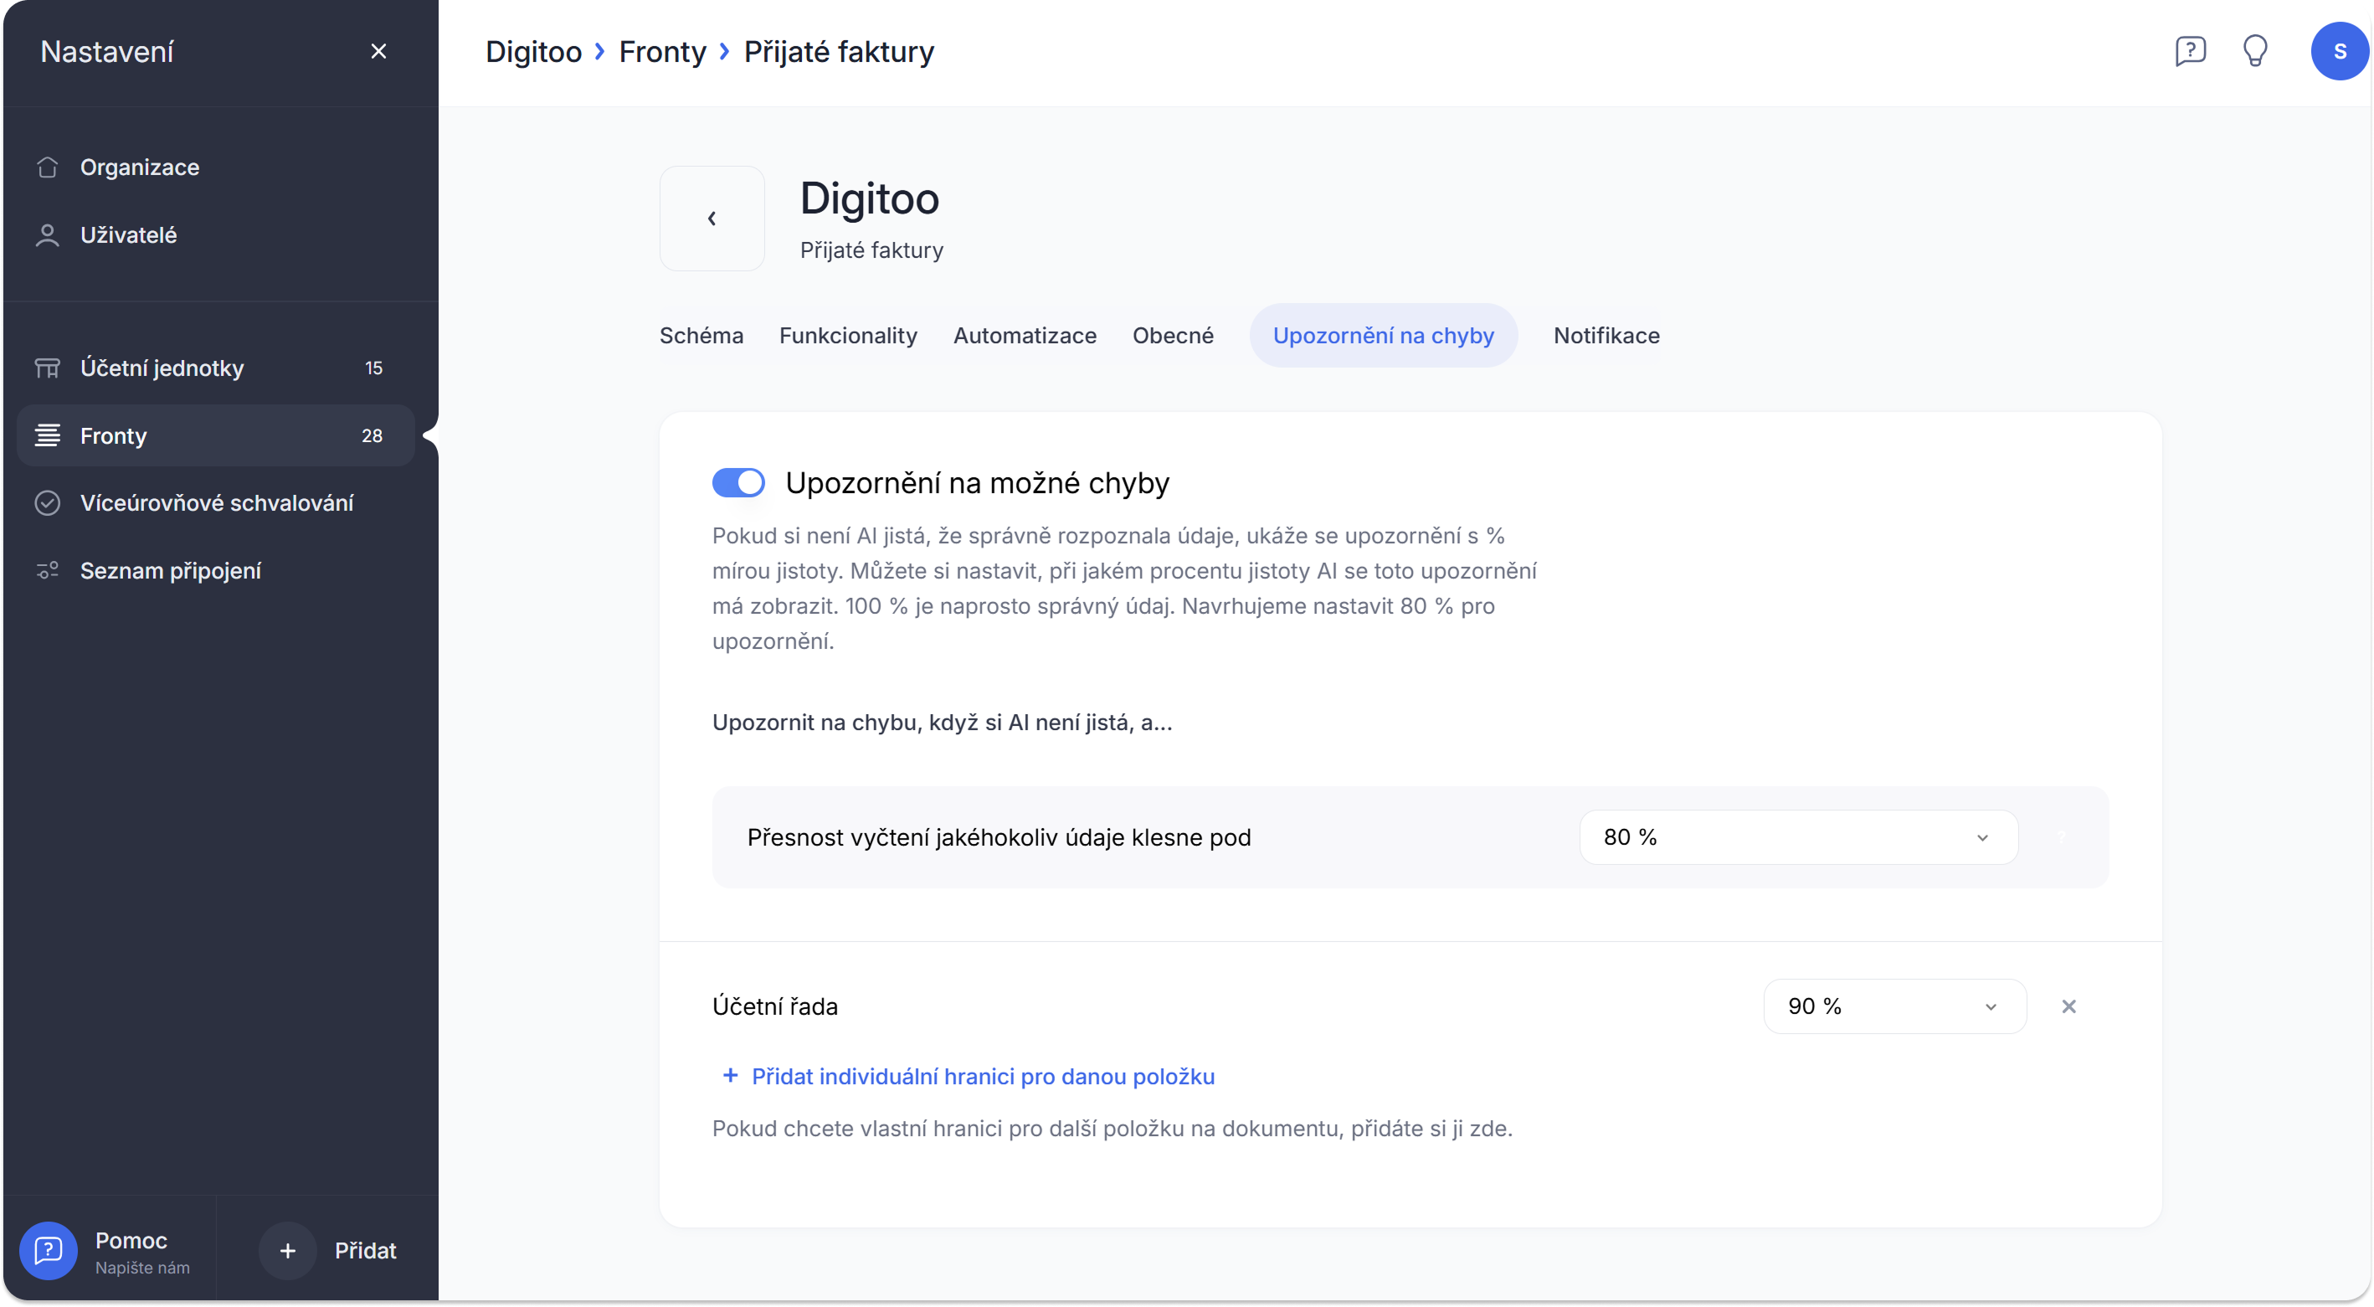Click Přidat individuální hranici link
The width and height of the screenshot is (2374, 1307).
981,1077
